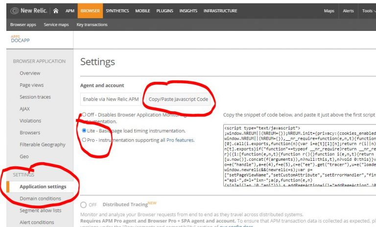
Task: Select the Off radio button
Action: tap(84, 115)
